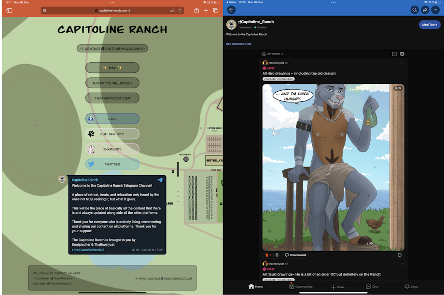Open Mod Tools
The image size is (444, 295).
tap(430, 25)
